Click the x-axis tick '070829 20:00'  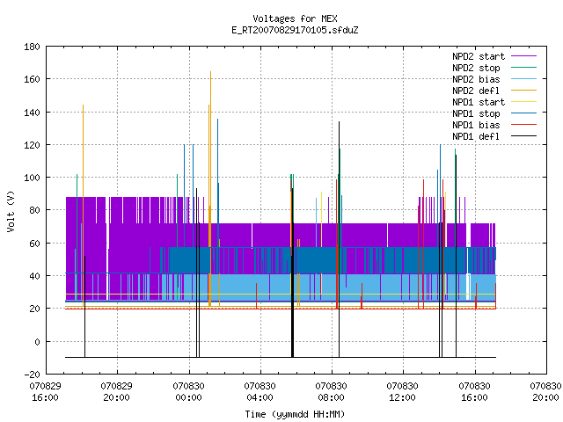tap(117, 392)
